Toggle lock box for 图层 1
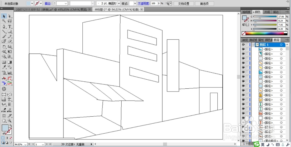291x147 pixels. [x=247, y=45]
